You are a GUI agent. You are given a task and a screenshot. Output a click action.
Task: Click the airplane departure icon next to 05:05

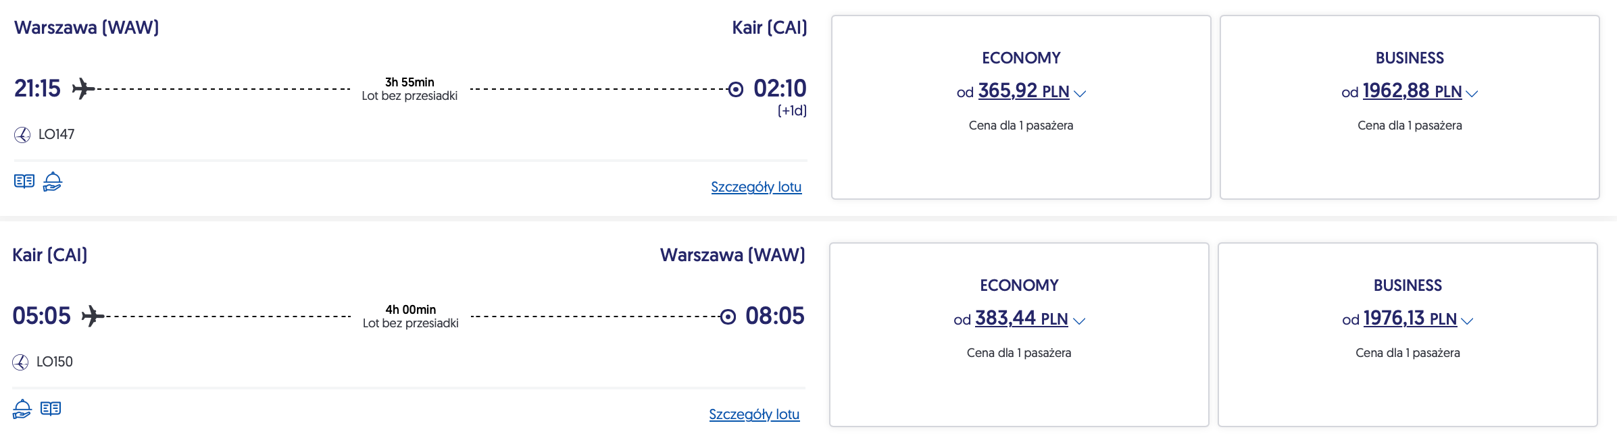point(93,316)
